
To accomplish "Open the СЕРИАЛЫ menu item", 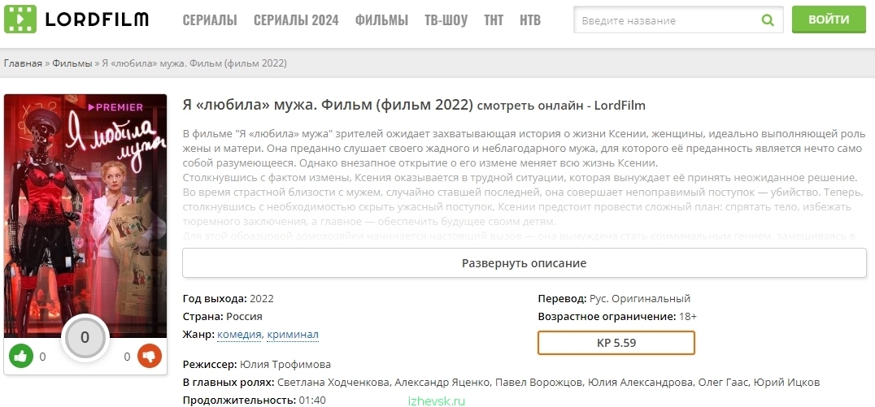I will click(x=210, y=20).
